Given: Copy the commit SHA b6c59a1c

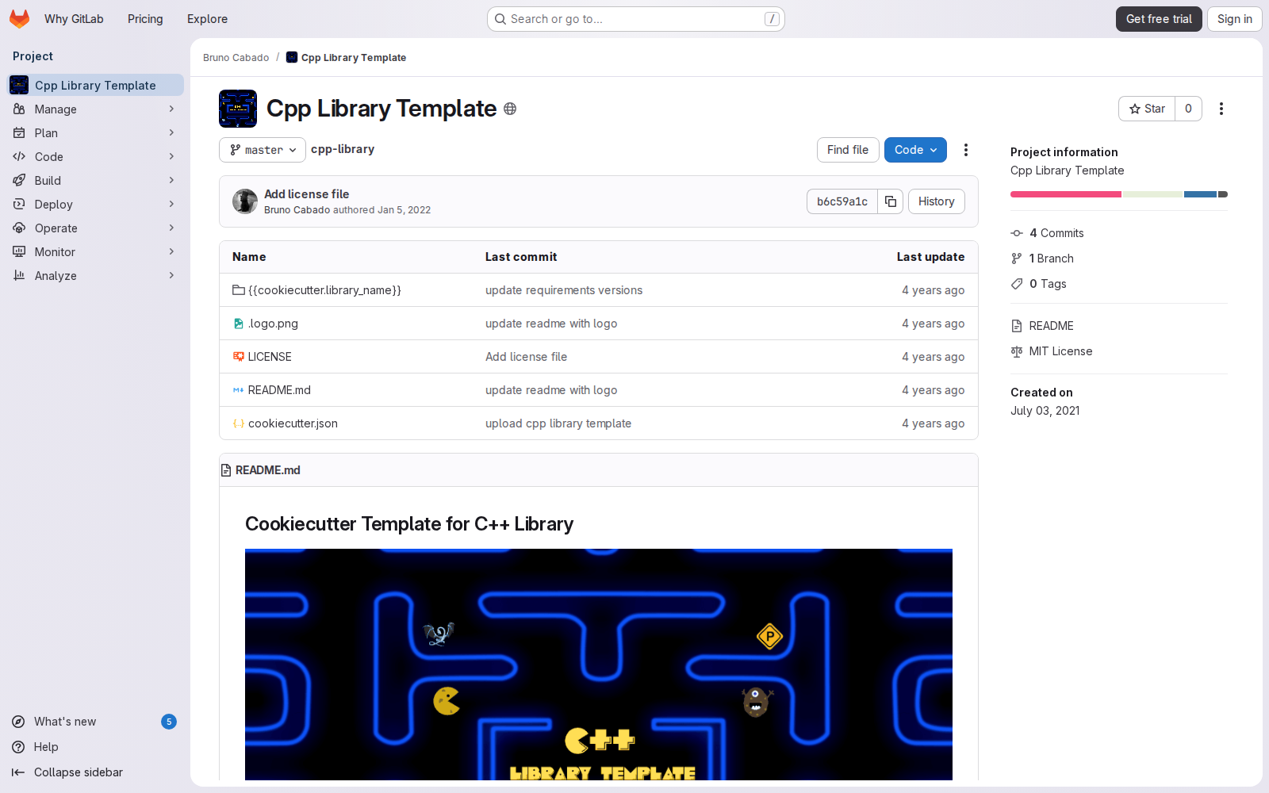Looking at the screenshot, I should [x=890, y=201].
